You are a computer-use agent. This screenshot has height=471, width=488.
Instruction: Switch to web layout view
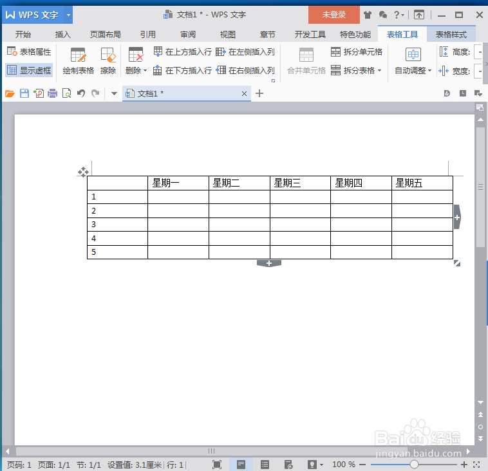coord(288,465)
